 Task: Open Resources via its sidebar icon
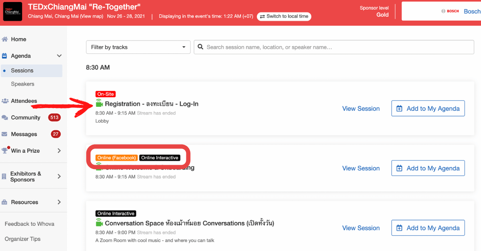[x=4, y=202]
